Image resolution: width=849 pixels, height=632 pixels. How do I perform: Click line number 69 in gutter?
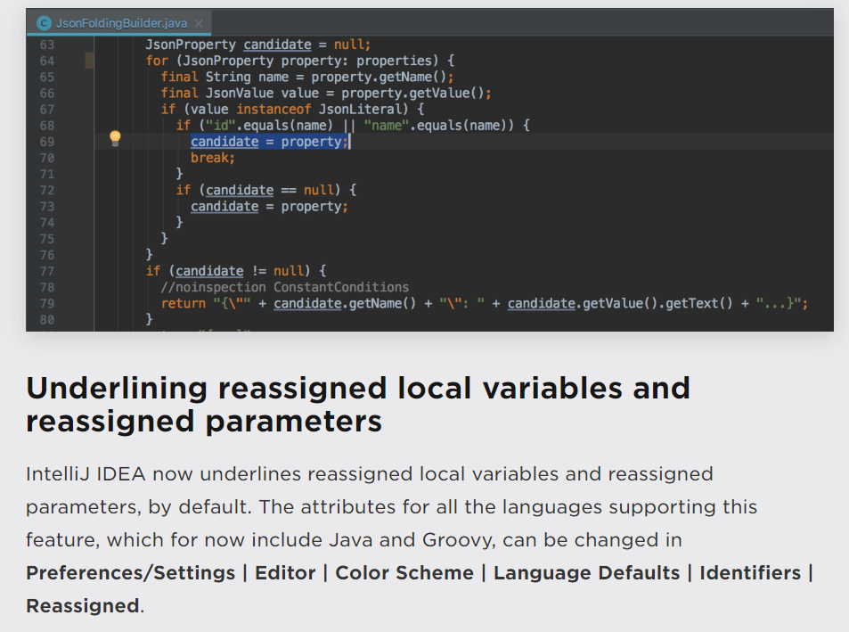point(47,142)
